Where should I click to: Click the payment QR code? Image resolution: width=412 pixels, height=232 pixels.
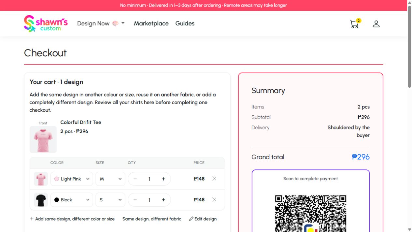(310, 213)
